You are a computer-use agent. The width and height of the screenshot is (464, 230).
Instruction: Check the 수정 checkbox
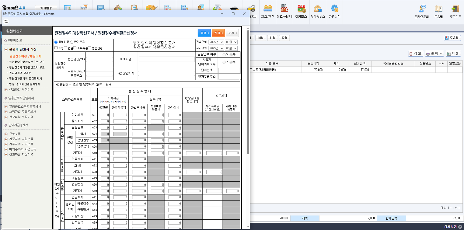pyautogui.click(x=56, y=48)
